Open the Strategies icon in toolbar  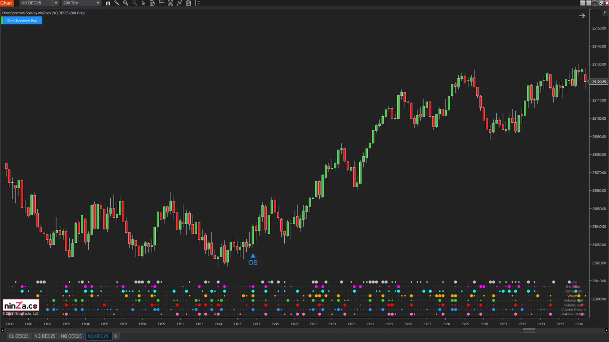pyautogui.click(x=188, y=3)
